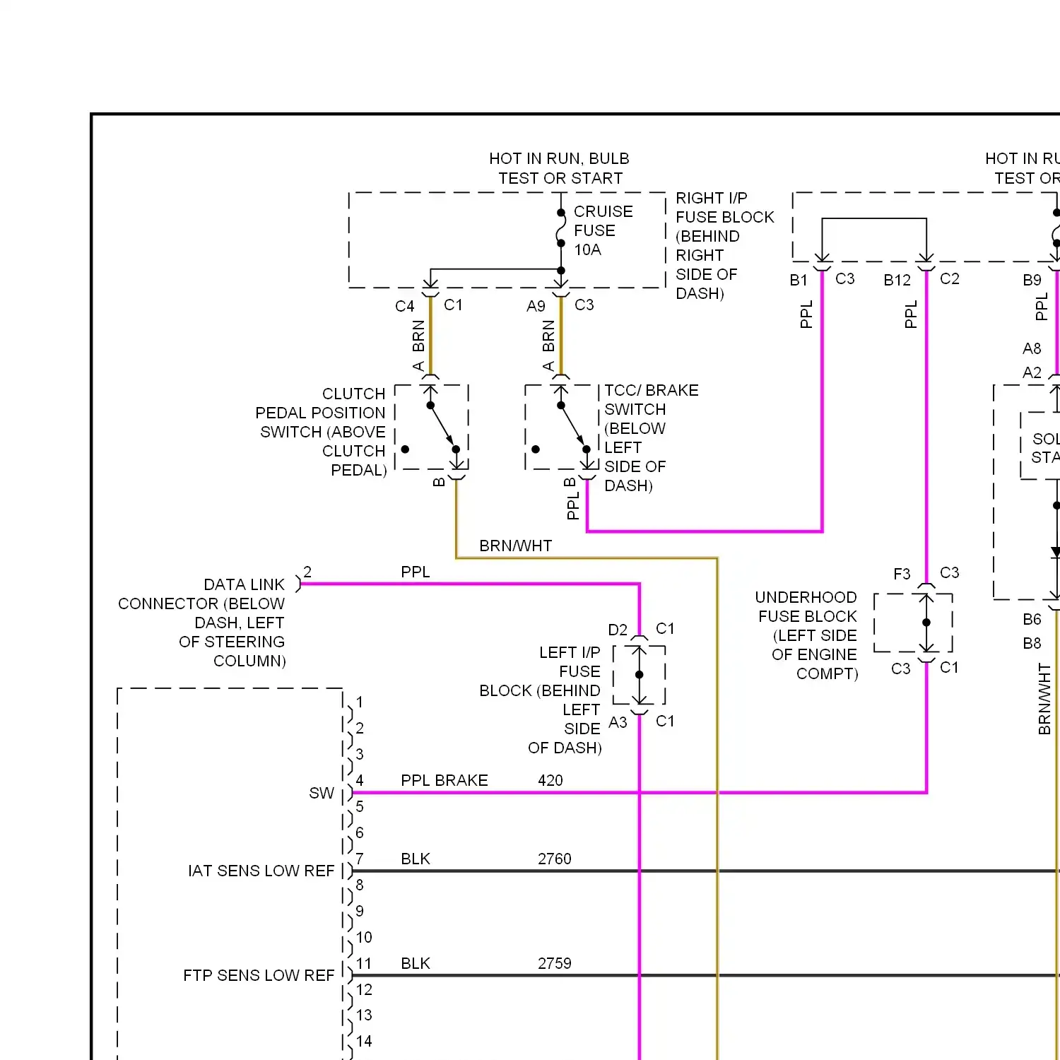Click the RIGHT I/P FUSE BLOCK label

pos(724,245)
